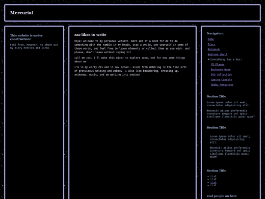Click the 'call me zac' paragraph

tap(130, 59)
